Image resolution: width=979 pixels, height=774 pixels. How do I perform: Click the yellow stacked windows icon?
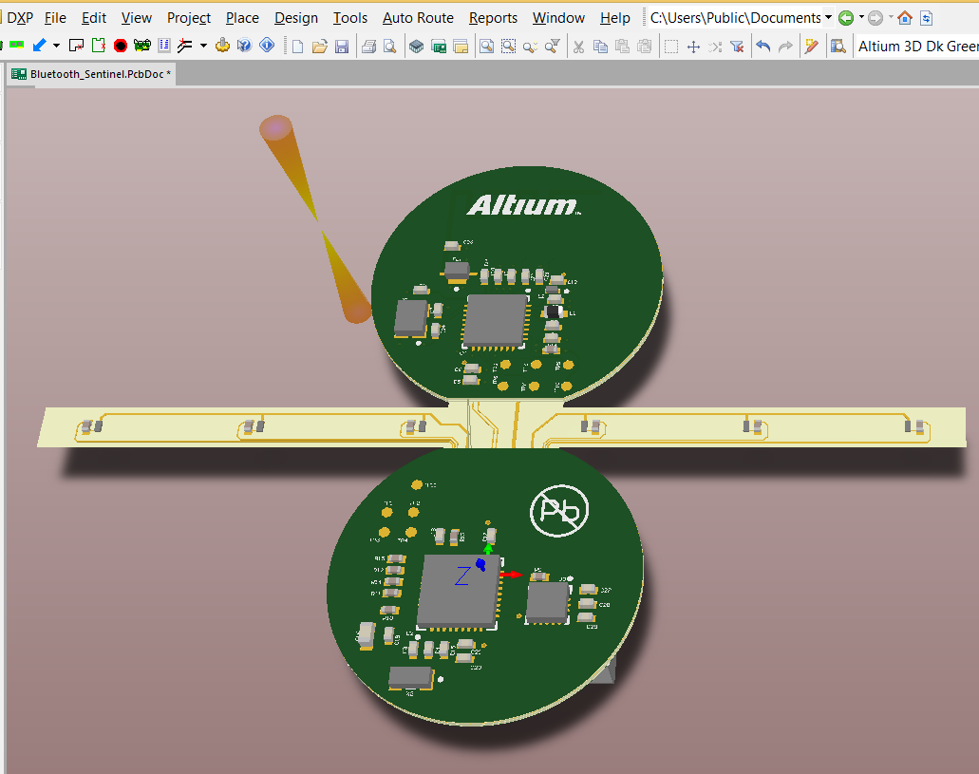(x=461, y=47)
